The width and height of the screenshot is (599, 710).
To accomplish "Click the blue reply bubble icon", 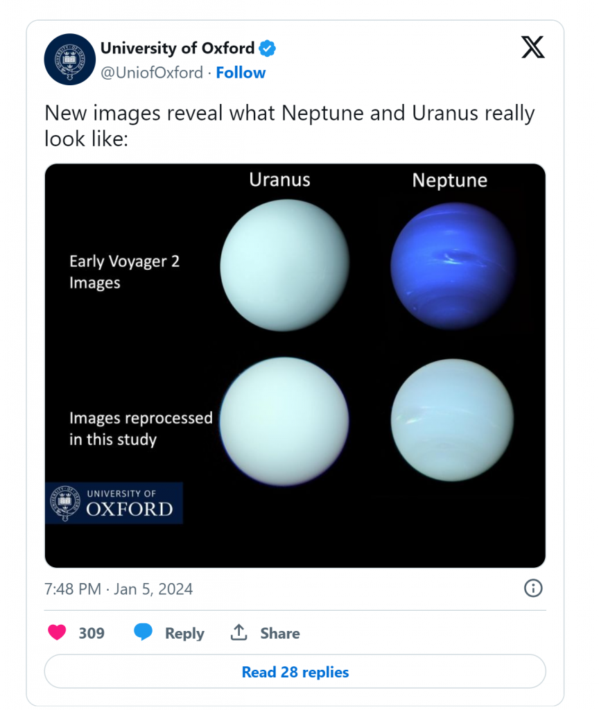I will 143,632.
